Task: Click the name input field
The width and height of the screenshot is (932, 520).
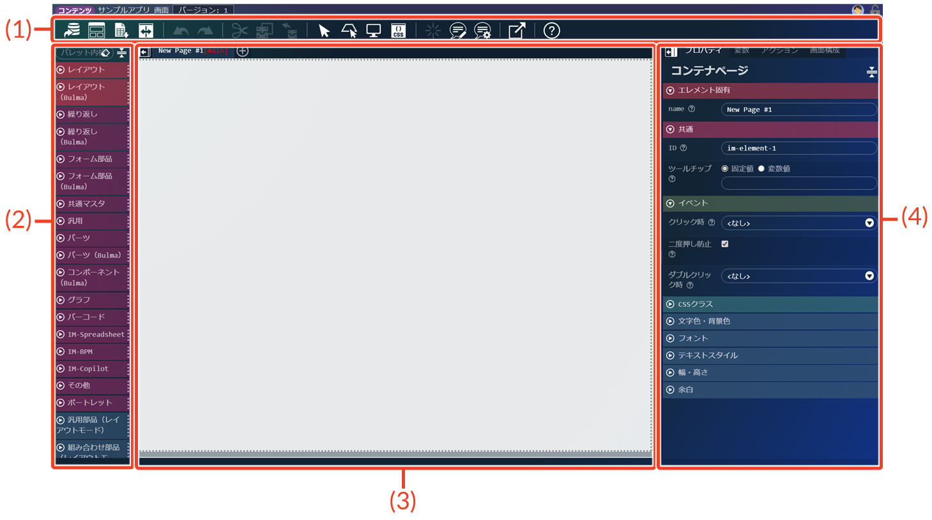Action: [798, 110]
